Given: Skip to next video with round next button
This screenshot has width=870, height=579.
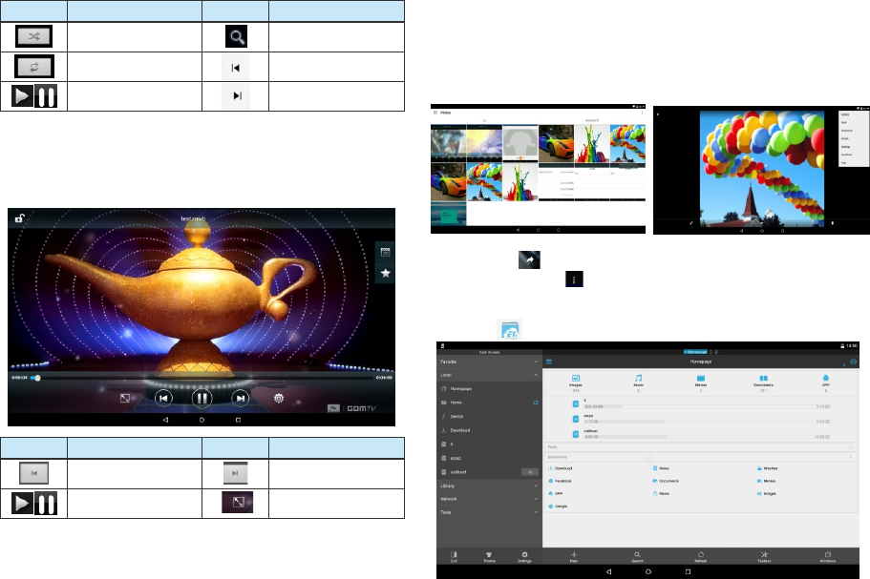Looking at the screenshot, I should click(240, 398).
